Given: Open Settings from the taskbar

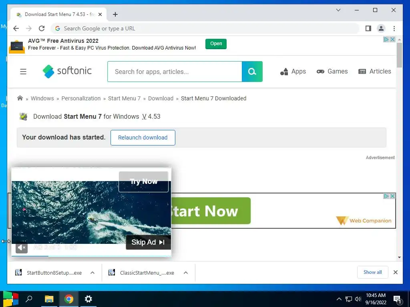Looking at the screenshot, I should (88, 299).
